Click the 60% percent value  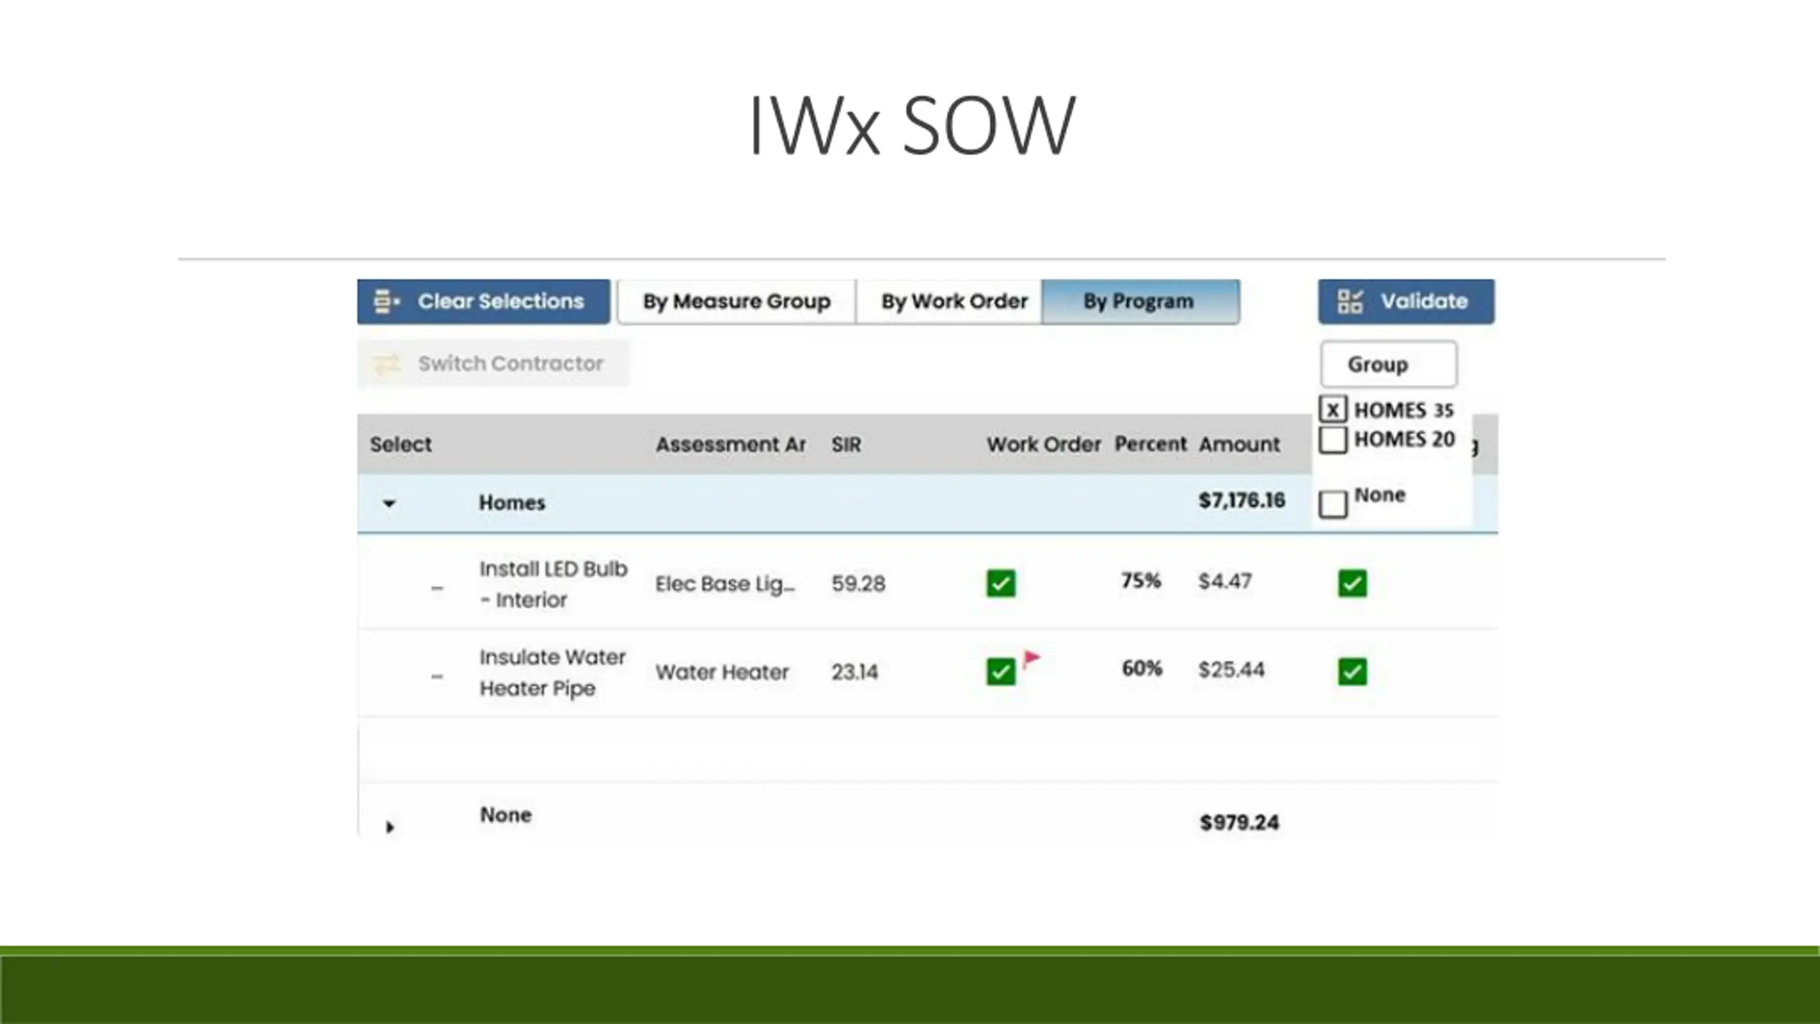[x=1142, y=669]
